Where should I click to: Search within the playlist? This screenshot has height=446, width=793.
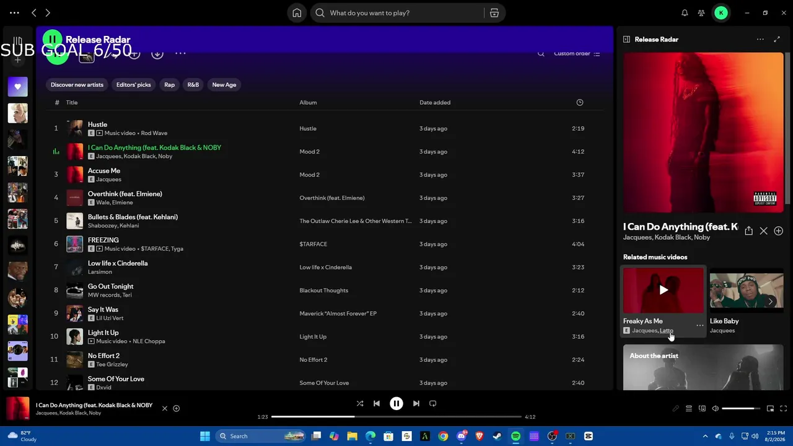(541, 54)
